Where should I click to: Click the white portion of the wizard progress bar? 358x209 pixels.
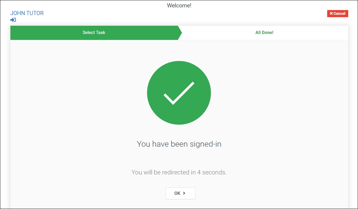(265, 33)
